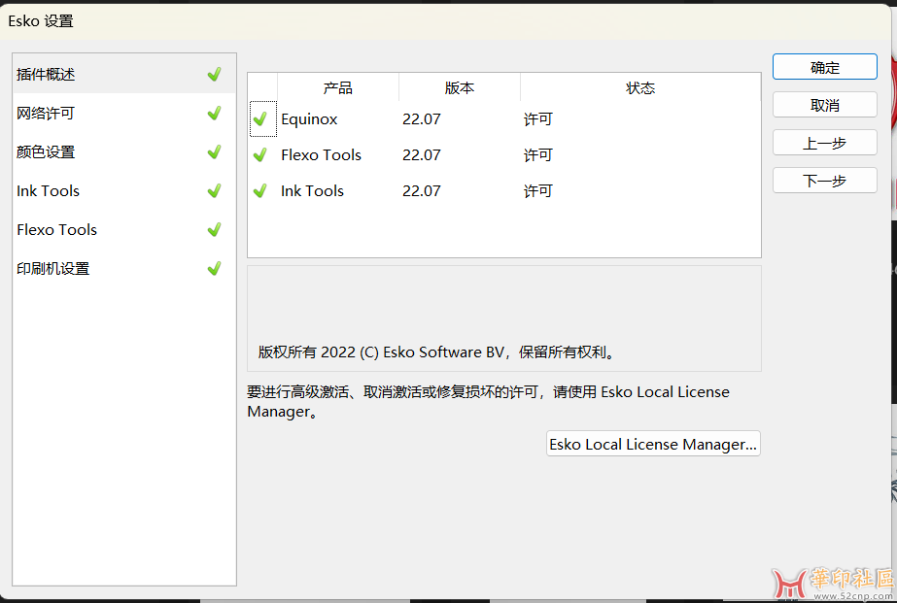This screenshot has width=897, height=603.
Task: Select the 印刷机设置 sidebar entry
Action: 53,269
